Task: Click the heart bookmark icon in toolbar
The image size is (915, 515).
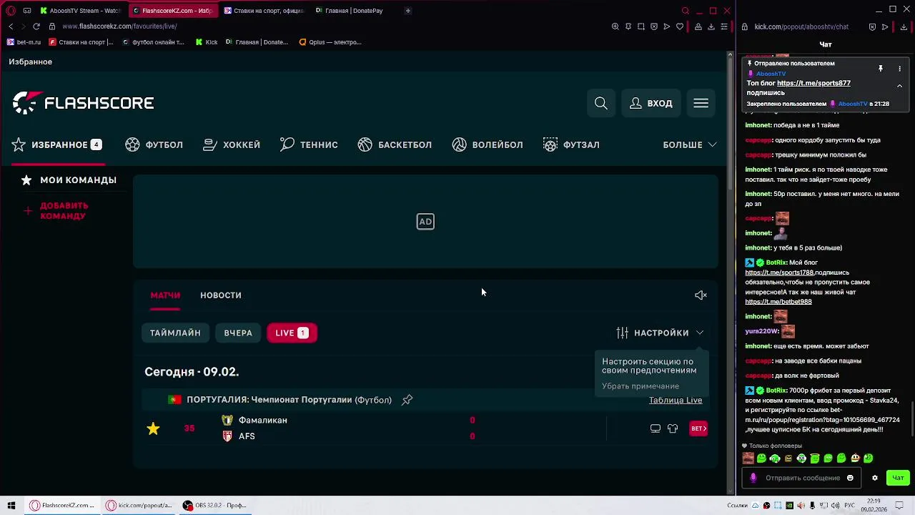Action: 679,26
